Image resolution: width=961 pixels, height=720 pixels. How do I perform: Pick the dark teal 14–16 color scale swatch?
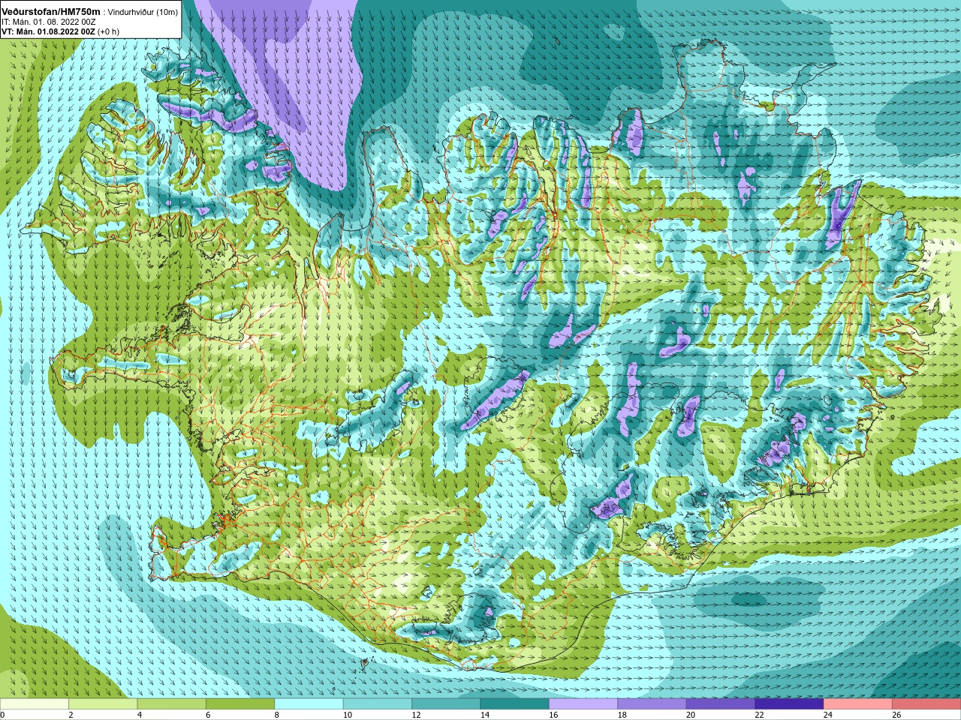click(515, 704)
